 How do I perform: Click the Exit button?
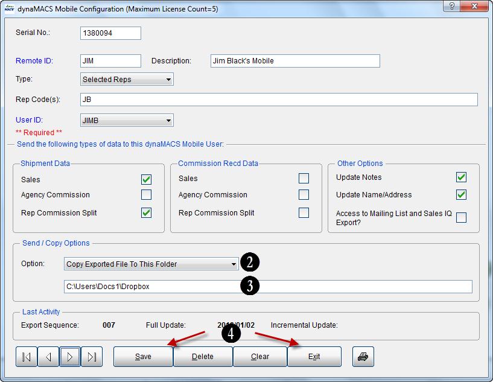point(314,357)
